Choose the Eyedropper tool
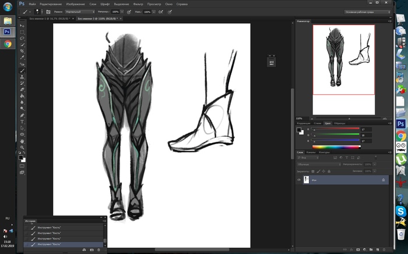Image resolution: width=408 pixels, height=254 pixels. tap(22, 58)
